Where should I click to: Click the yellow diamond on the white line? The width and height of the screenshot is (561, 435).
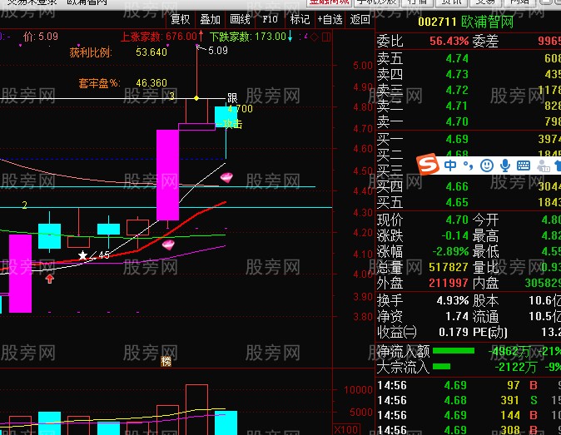click(196, 98)
